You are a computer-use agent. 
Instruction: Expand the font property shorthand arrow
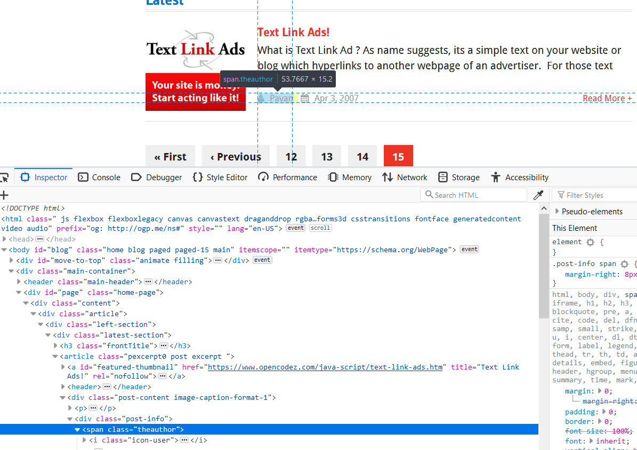click(592, 441)
